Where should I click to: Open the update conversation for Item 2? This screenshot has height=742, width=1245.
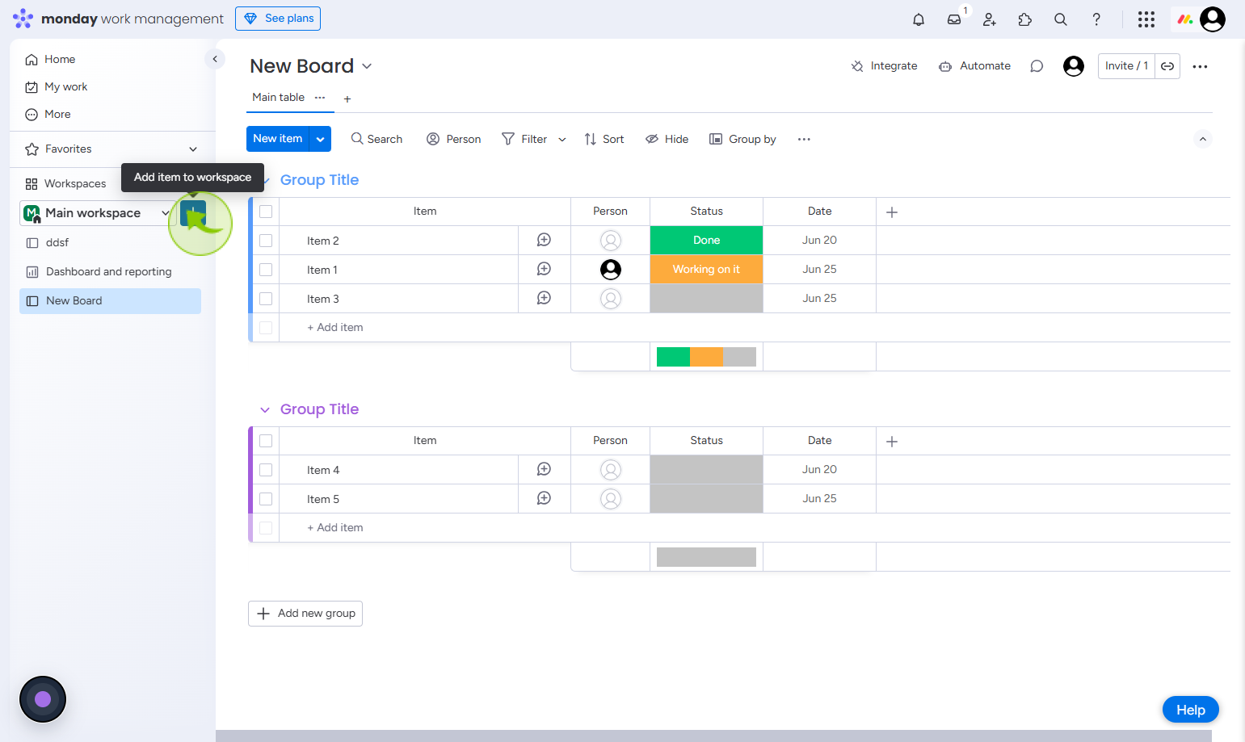pyautogui.click(x=545, y=240)
